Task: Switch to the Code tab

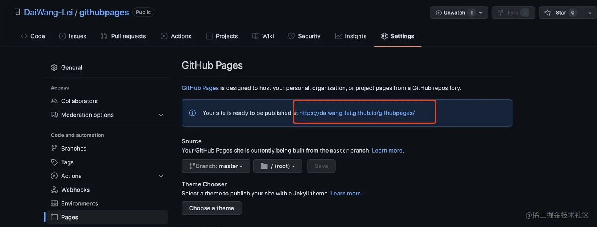Action: (x=33, y=36)
